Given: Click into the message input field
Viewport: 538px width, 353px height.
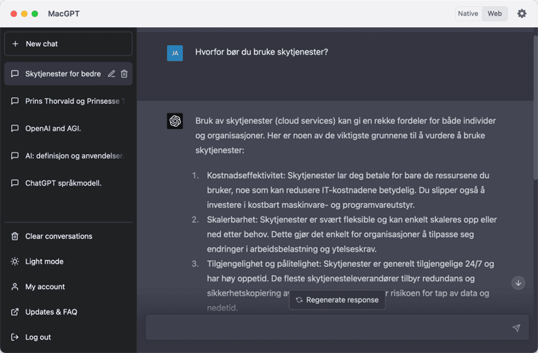Looking at the screenshot, I should pos(326,328).
